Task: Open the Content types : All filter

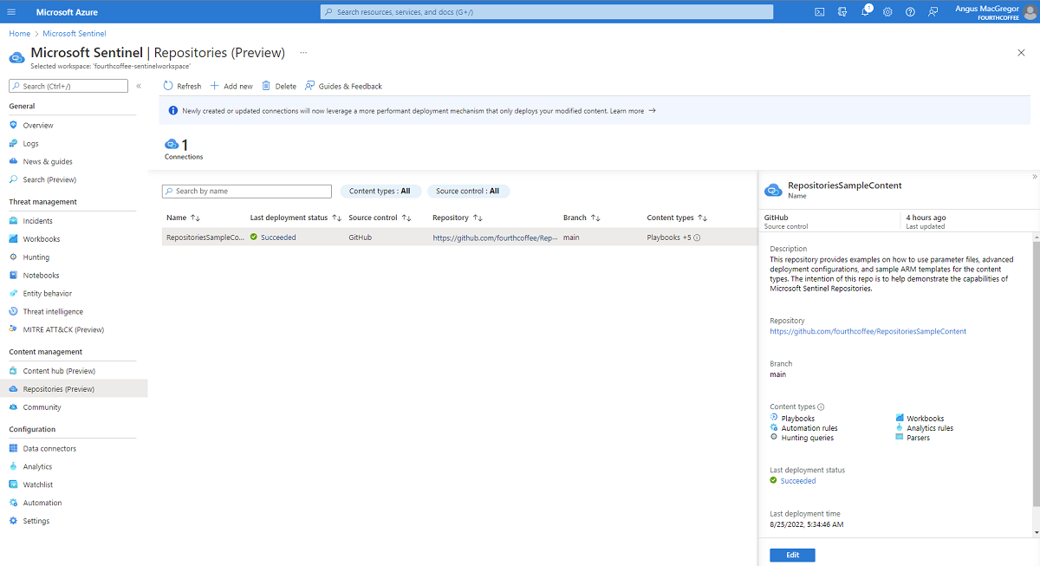Action: coord(380,191)
